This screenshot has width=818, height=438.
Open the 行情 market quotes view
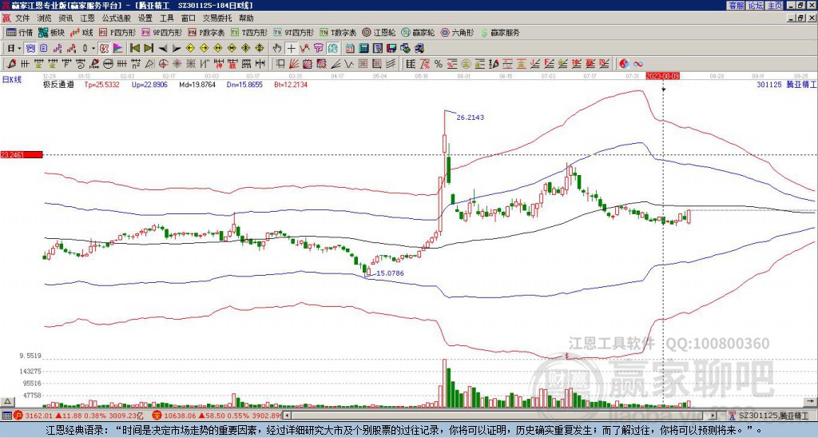coord(19,32)
